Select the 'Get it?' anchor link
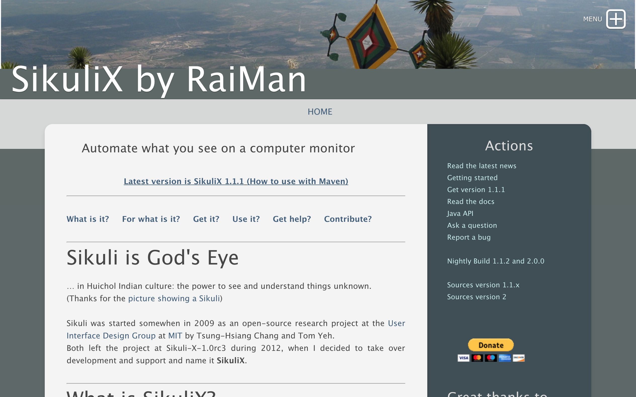Image resolution: width=636 pixels, height=397 pixels. point(206,219)
